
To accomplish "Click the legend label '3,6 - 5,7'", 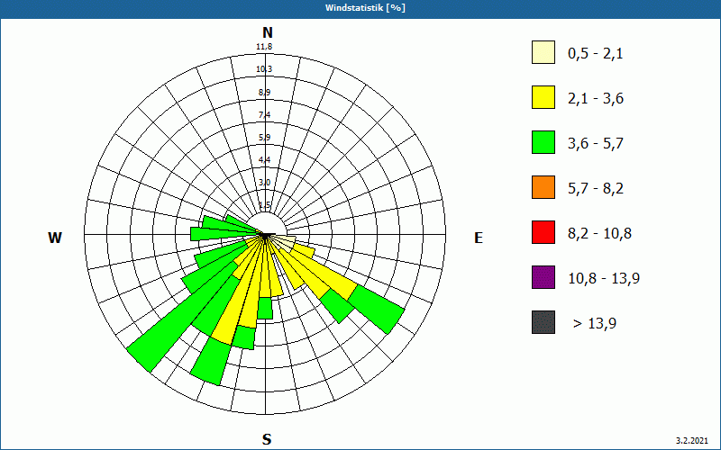I will point(596,144).
